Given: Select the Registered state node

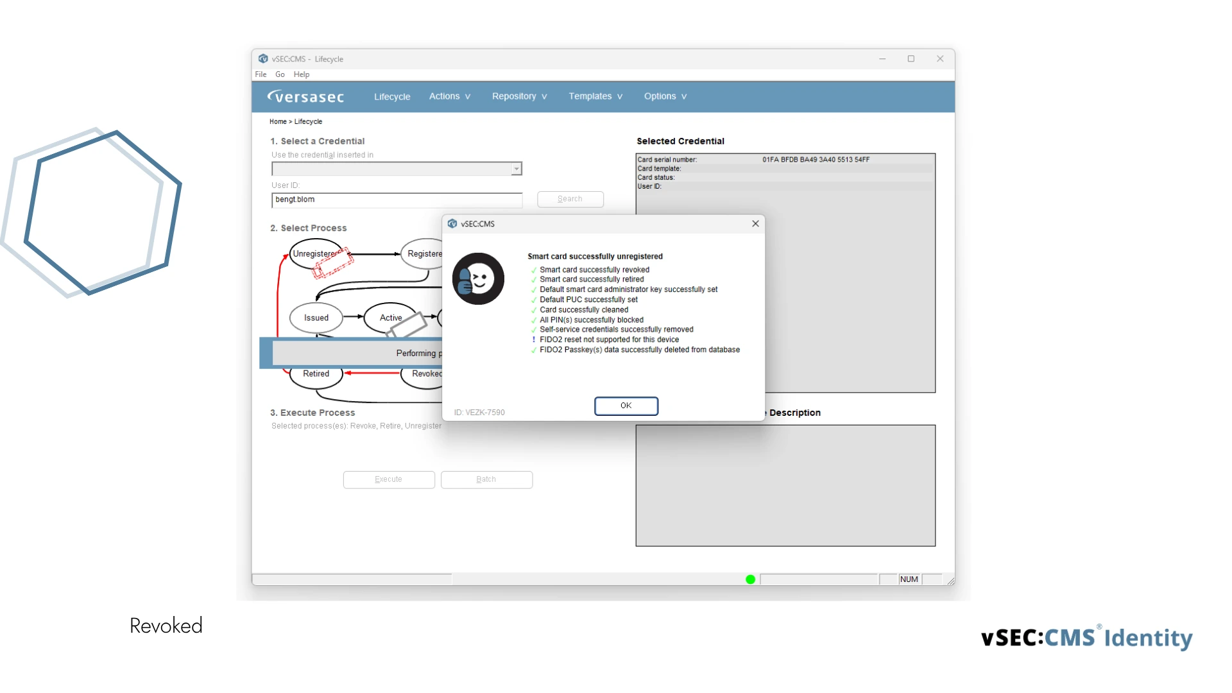Looking at the screenshot, I should pyautogui.click(x=422, y=253).
